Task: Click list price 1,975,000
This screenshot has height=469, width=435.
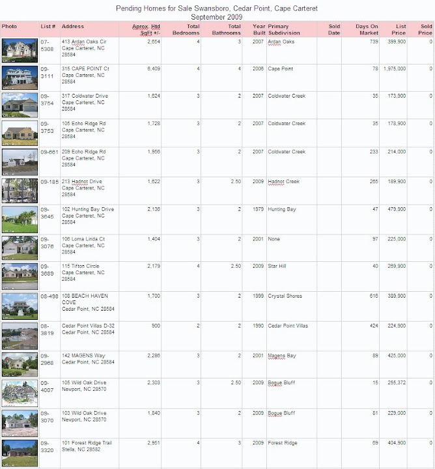Action: point(395,68)
